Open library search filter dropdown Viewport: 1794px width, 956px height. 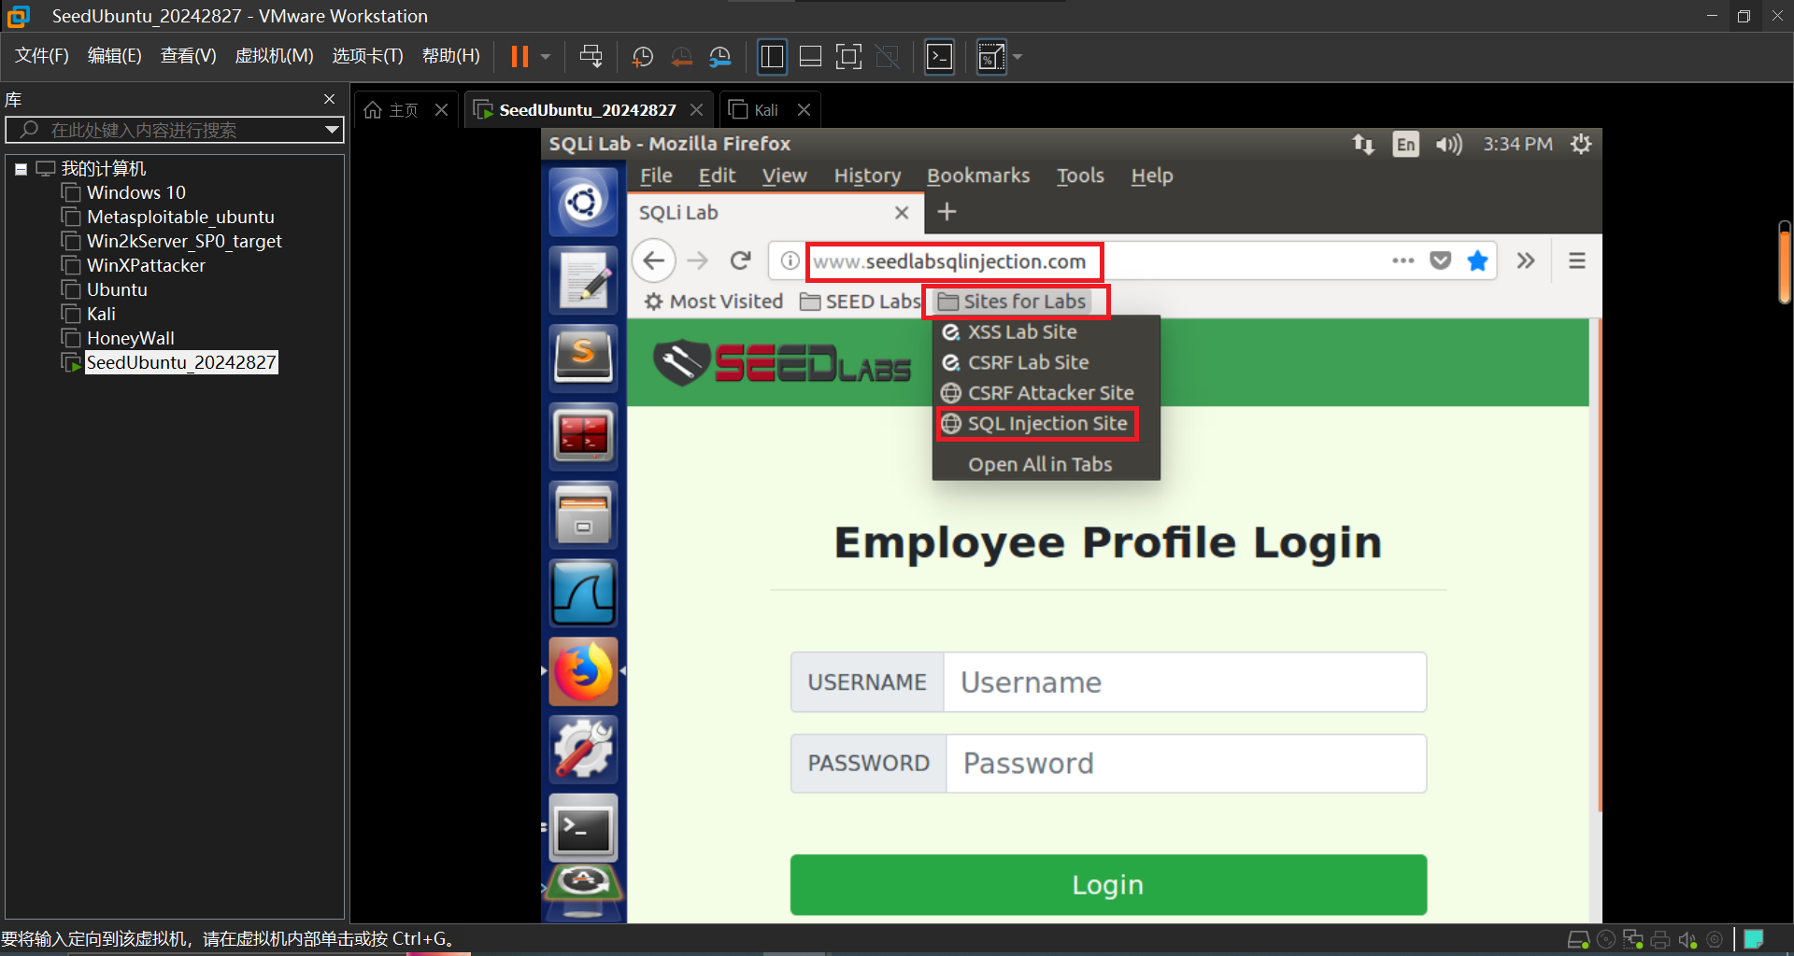pos(332,130)
